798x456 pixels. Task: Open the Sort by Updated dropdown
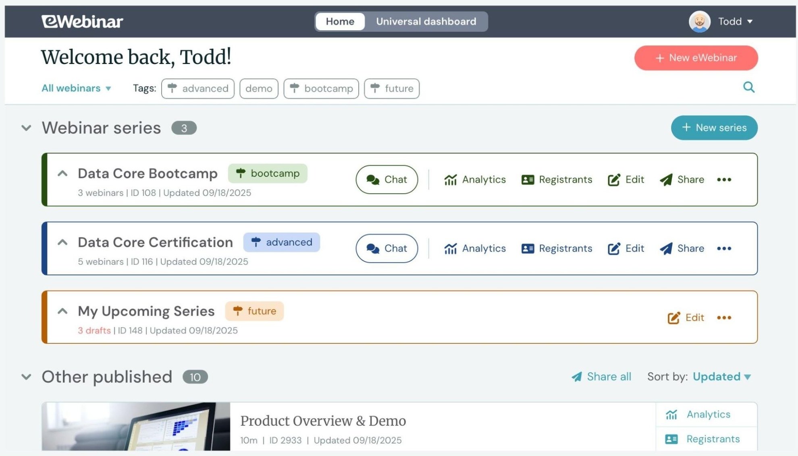(x=721, y=377)
